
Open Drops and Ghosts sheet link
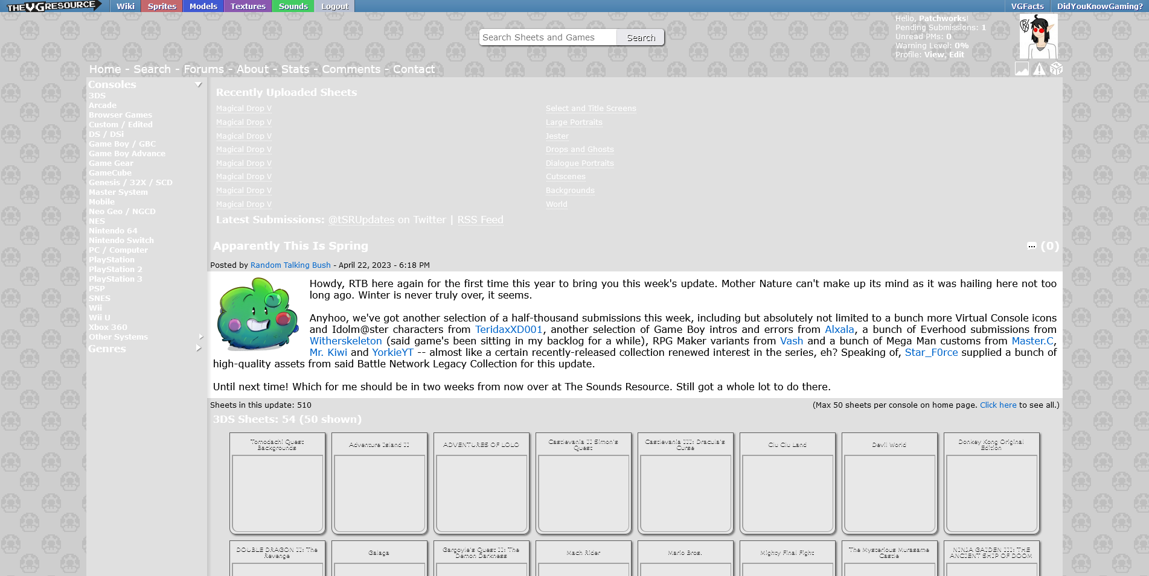(x=580, y=150)
